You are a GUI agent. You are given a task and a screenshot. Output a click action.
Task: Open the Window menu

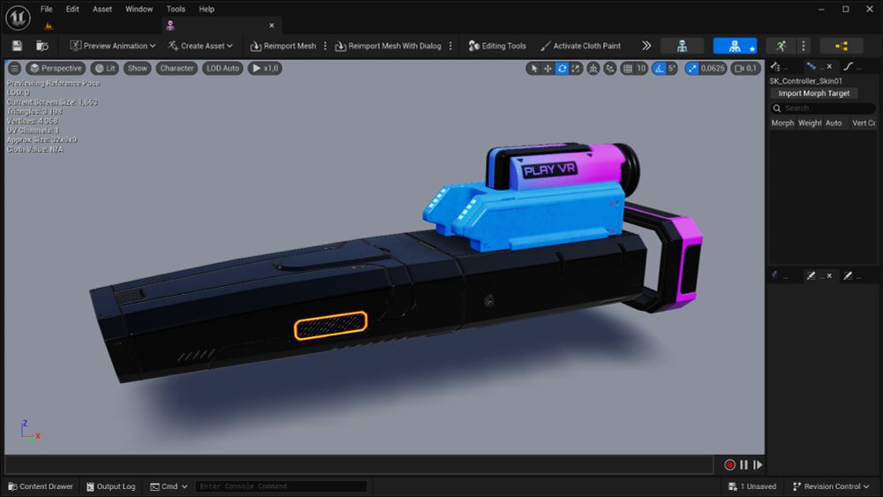pyautogui.click(x=139, y=9)
